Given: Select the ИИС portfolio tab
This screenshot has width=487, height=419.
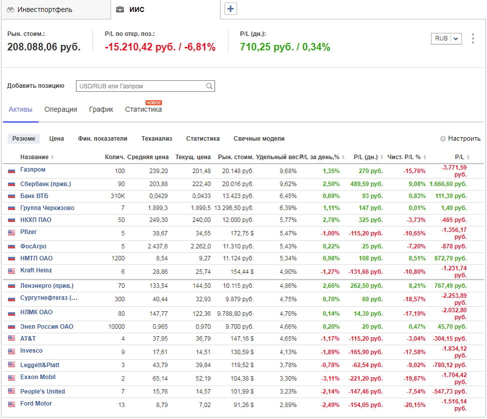Looking at the screenshot, I should tap(165, 9).
